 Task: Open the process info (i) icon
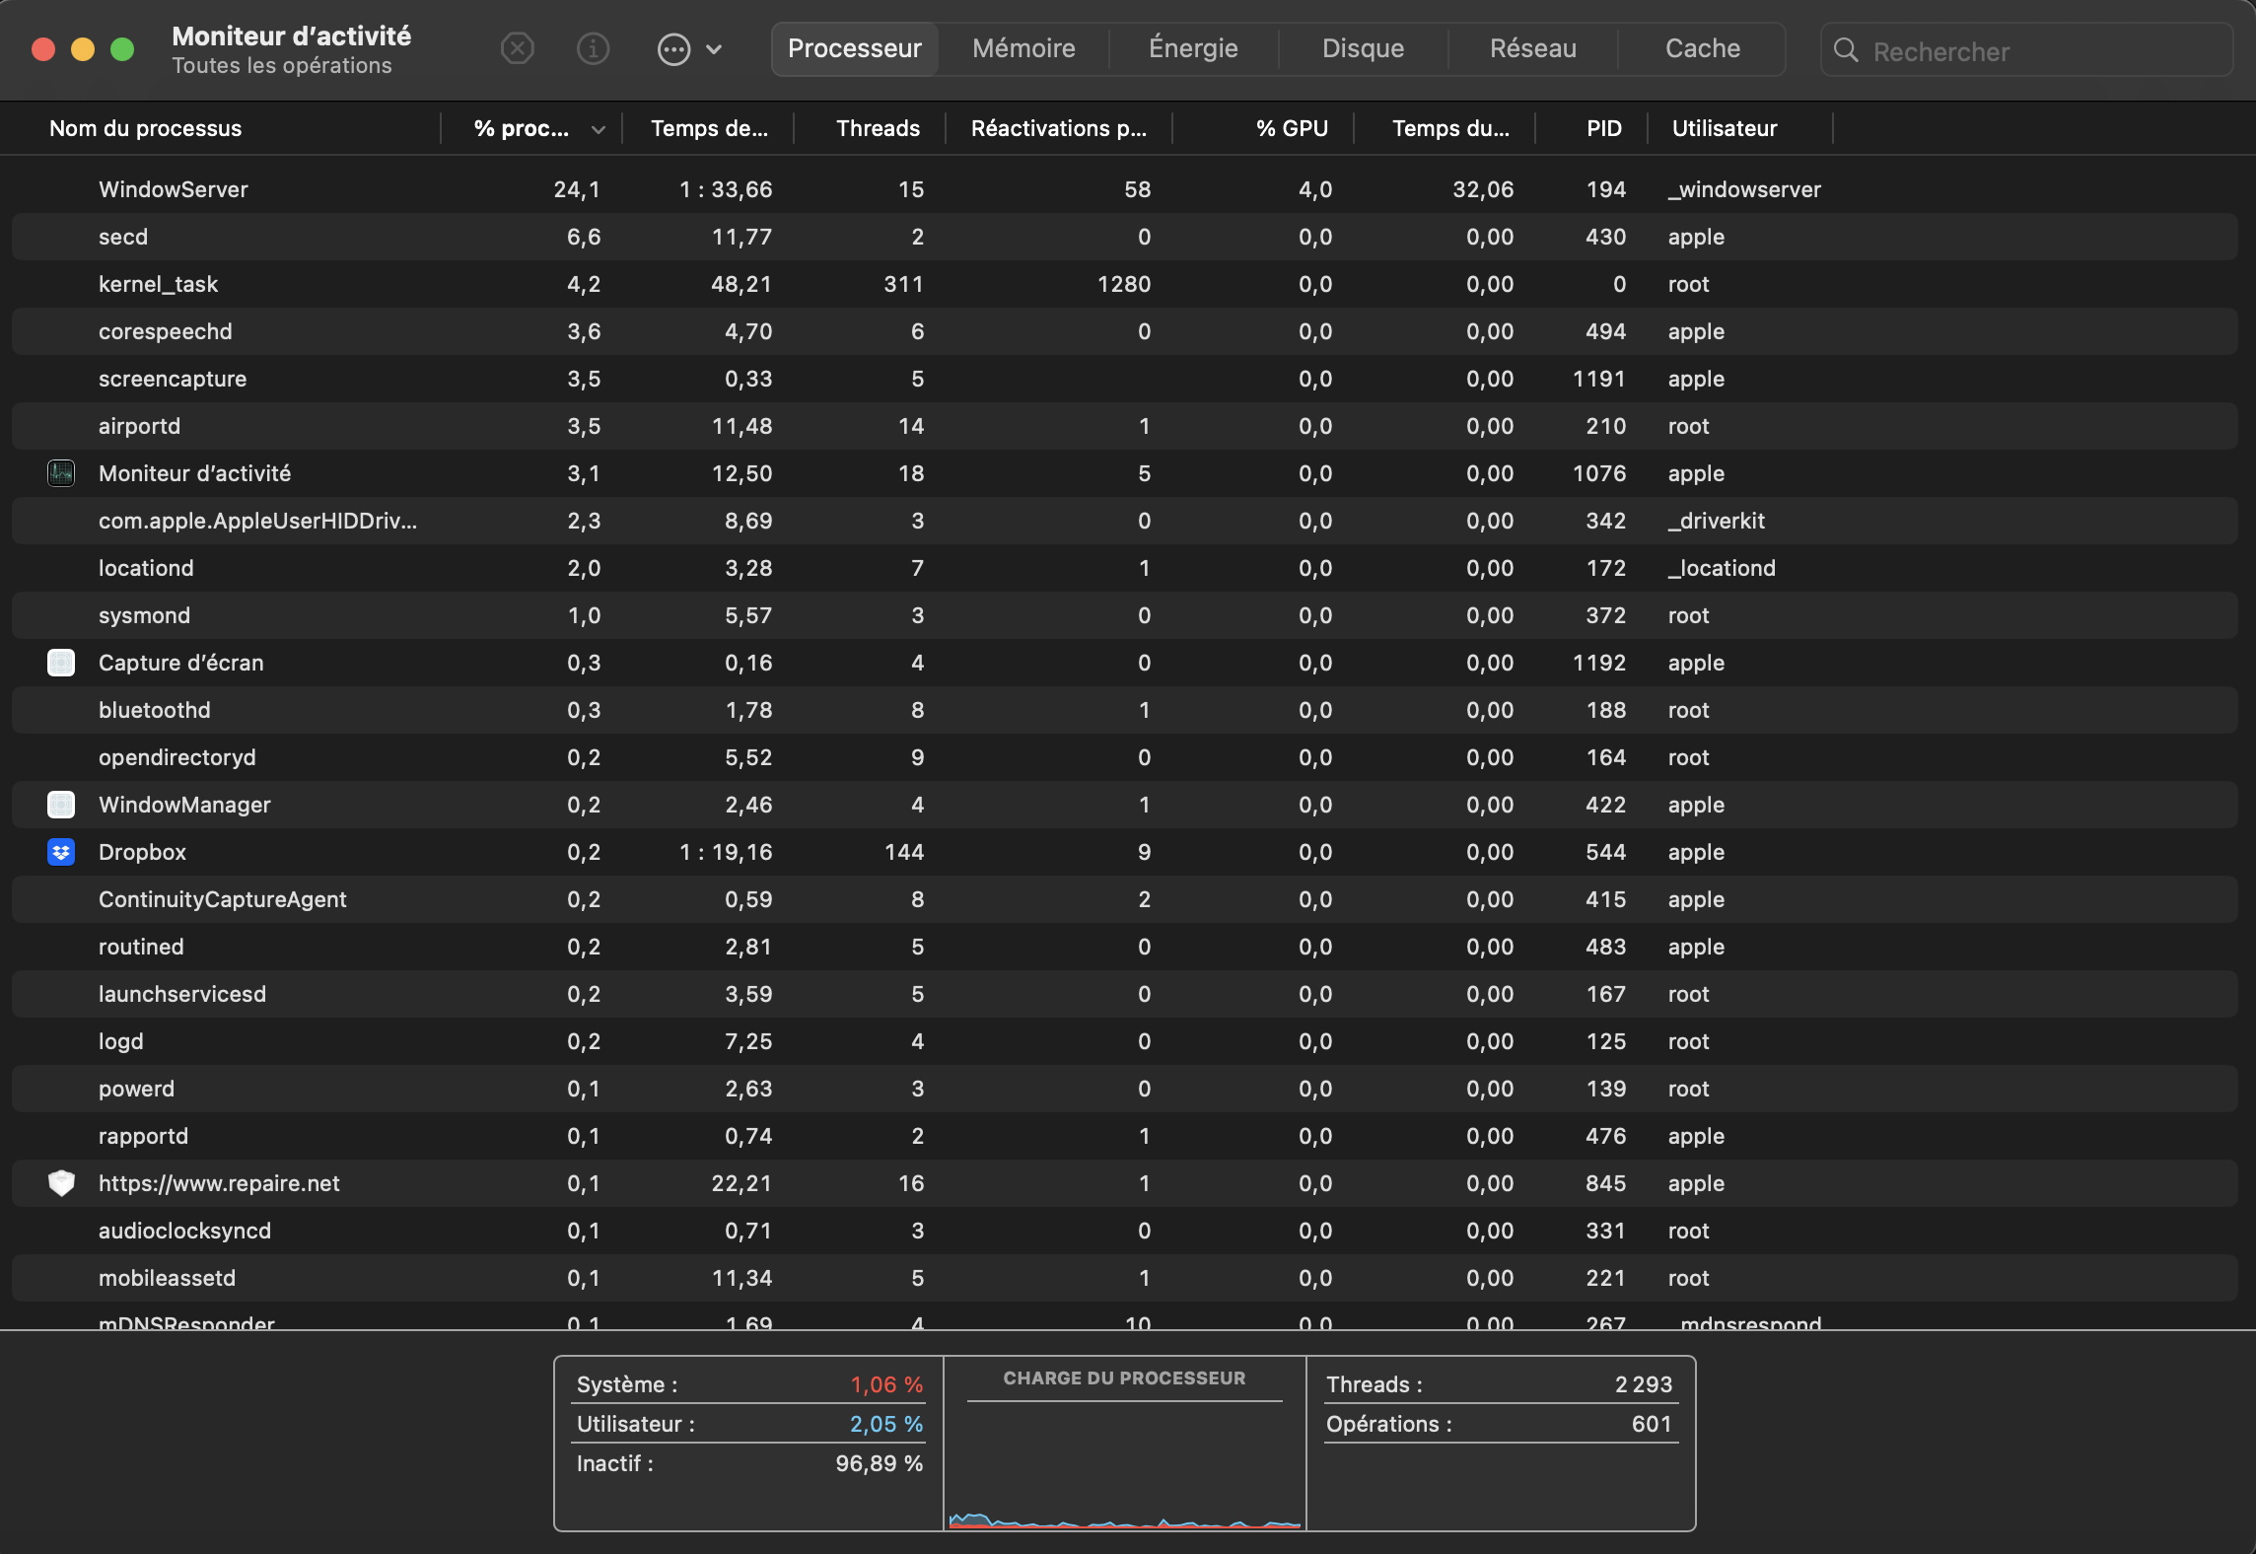pos(593,48)
